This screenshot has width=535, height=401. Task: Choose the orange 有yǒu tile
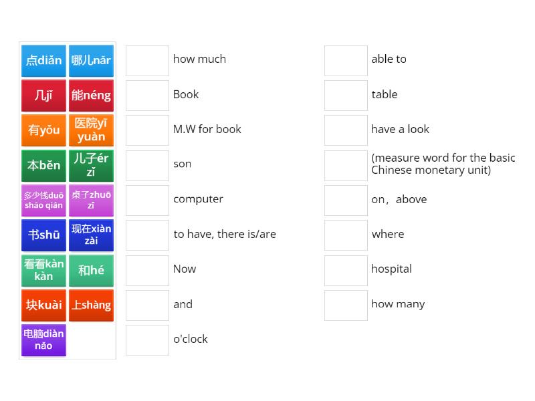(x=43, y=130)
